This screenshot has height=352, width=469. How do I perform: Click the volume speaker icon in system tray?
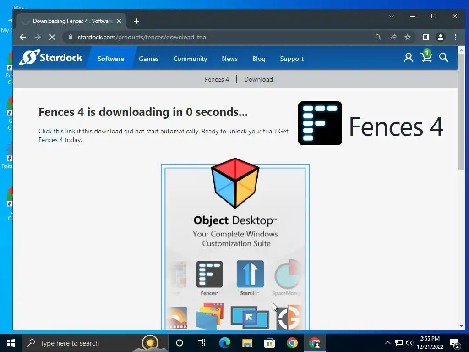[409, 343]
